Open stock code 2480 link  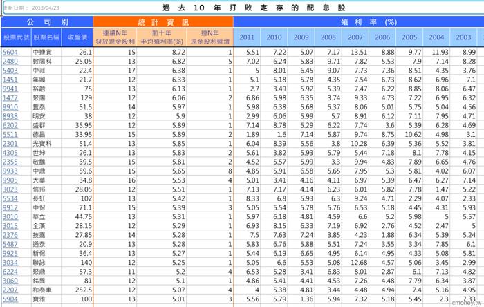point(10,62)
